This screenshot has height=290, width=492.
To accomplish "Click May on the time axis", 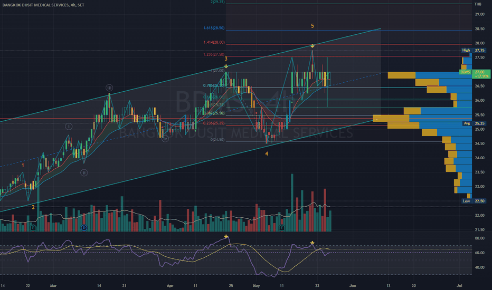I will click(257, 286).
